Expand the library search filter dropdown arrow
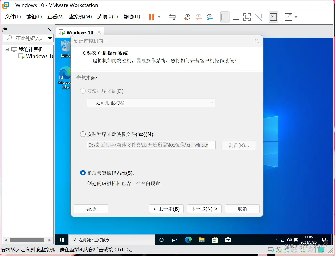335x256 pixels. (50, 38)
